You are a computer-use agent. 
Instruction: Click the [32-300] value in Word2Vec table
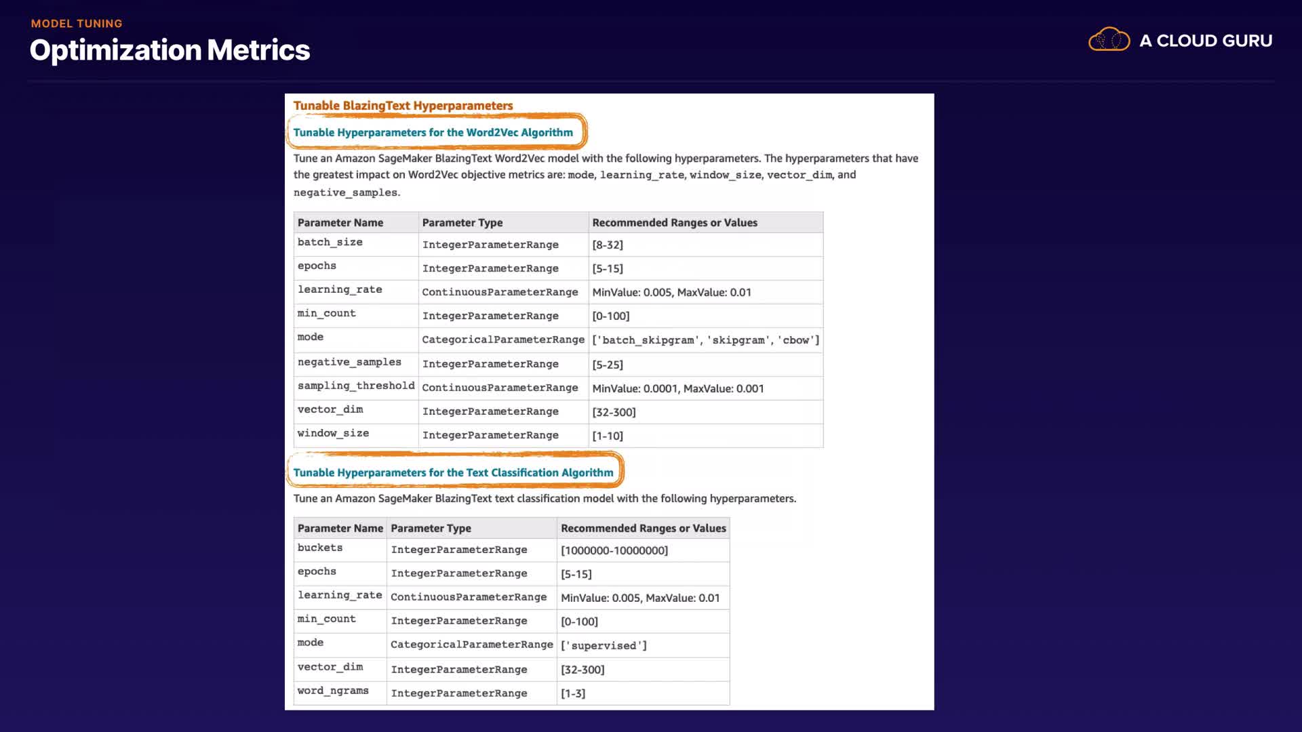click(614, 412)
